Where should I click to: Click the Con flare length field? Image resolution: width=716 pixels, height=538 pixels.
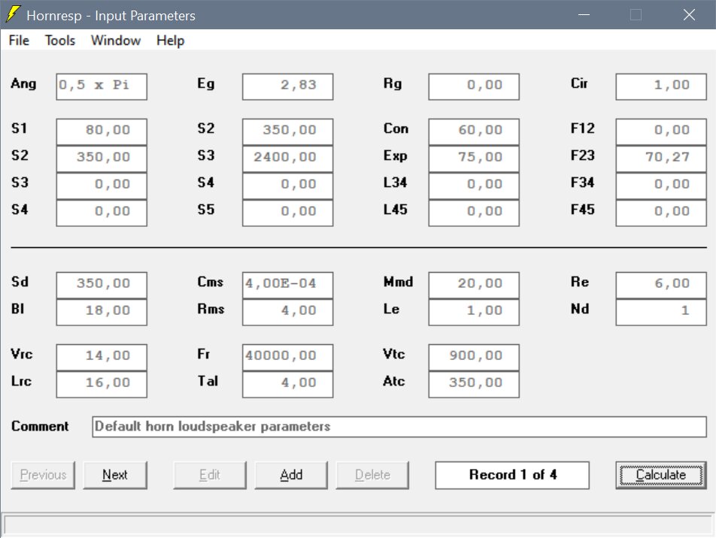473,130
